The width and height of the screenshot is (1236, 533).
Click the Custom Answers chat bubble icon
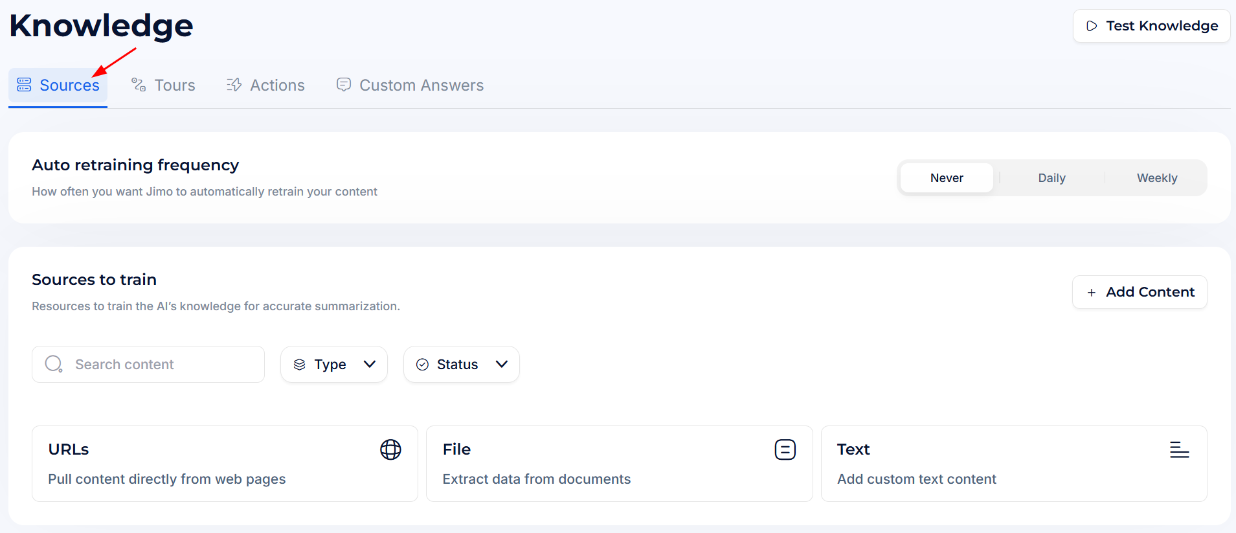(x=344, y=85)
